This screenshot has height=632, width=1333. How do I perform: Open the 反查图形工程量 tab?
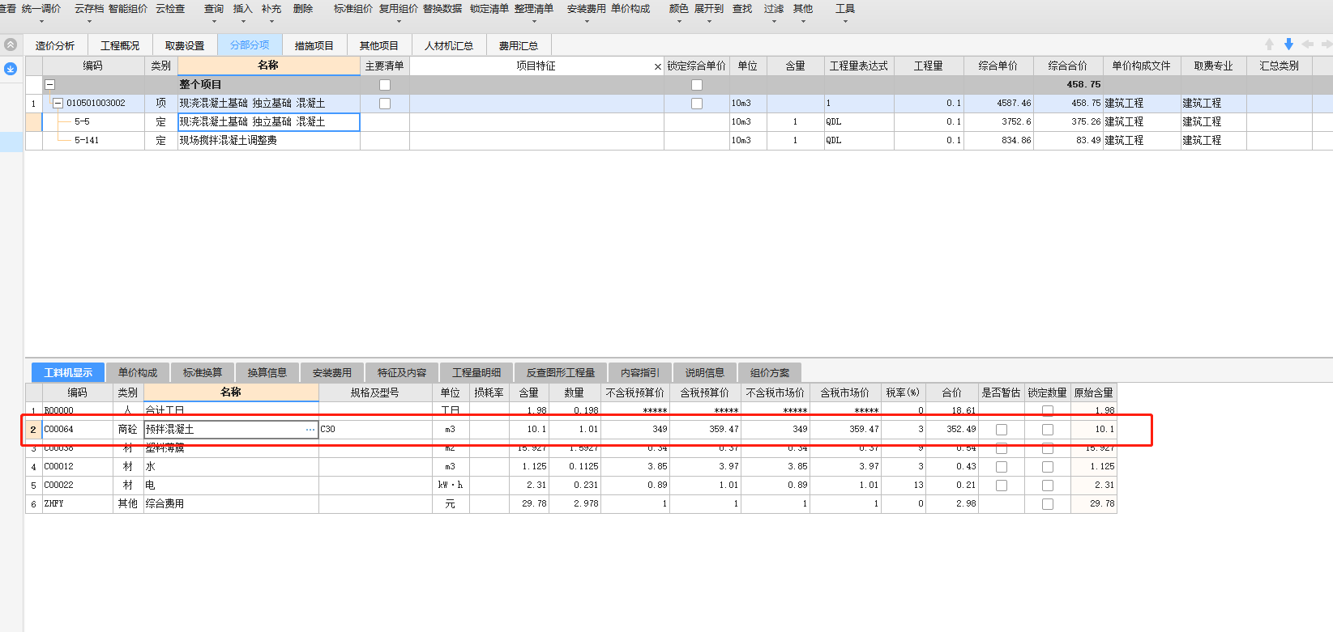pos(561,372)
